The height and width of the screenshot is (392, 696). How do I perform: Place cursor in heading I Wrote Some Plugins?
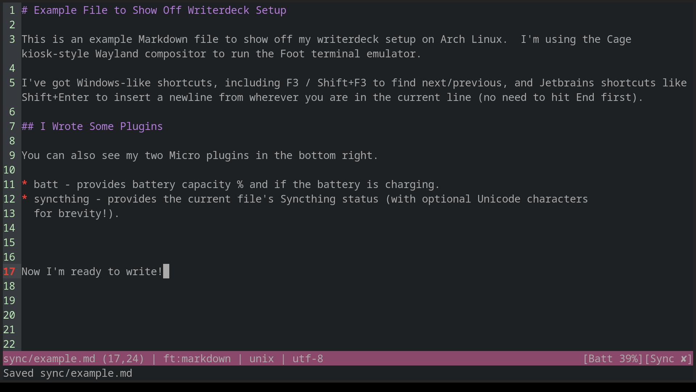pyautogui.click(x=101, y=126)
